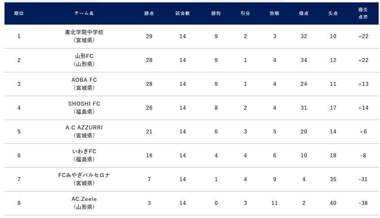Screen dimensions: 380x218
Task: Select the 勝点 column header
Action: click(149, 13)
